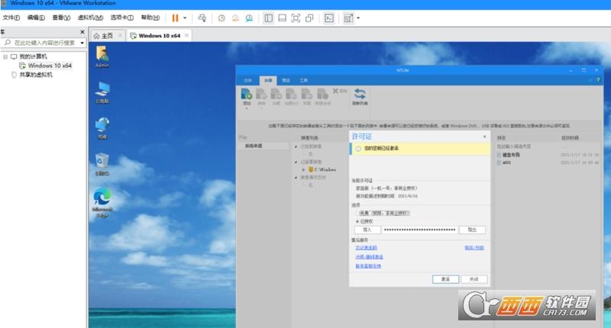The image size is (611, 328).
Task: Click the masked license key input field
Action: [419, 230]
